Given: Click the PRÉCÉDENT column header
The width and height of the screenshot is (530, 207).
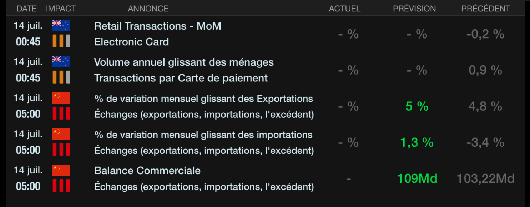Looking at the screenshot, I should click(486, 9).
